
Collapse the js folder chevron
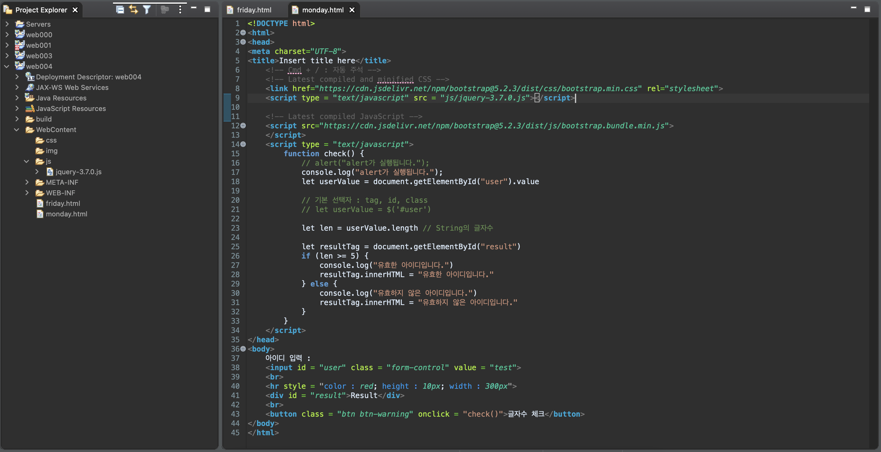26,161
